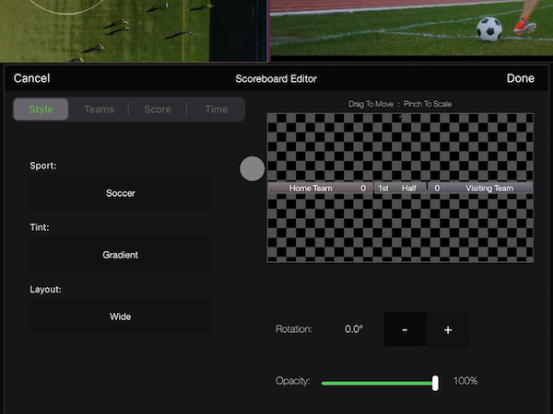
Task: Select the soccer ball close-up video thumbnail
Action: pos(410,28)
